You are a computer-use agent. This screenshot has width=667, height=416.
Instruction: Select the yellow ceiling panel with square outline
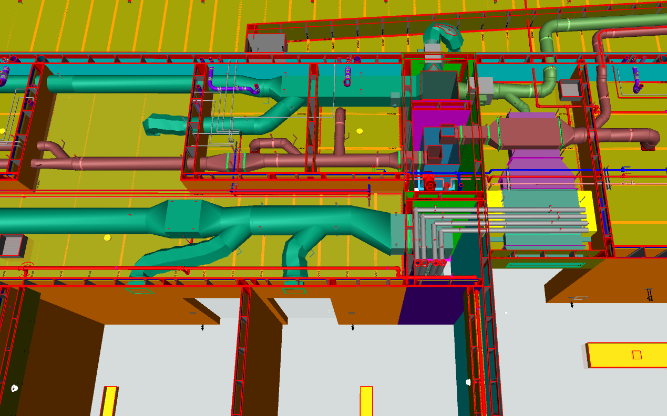(x=627, y=356)
